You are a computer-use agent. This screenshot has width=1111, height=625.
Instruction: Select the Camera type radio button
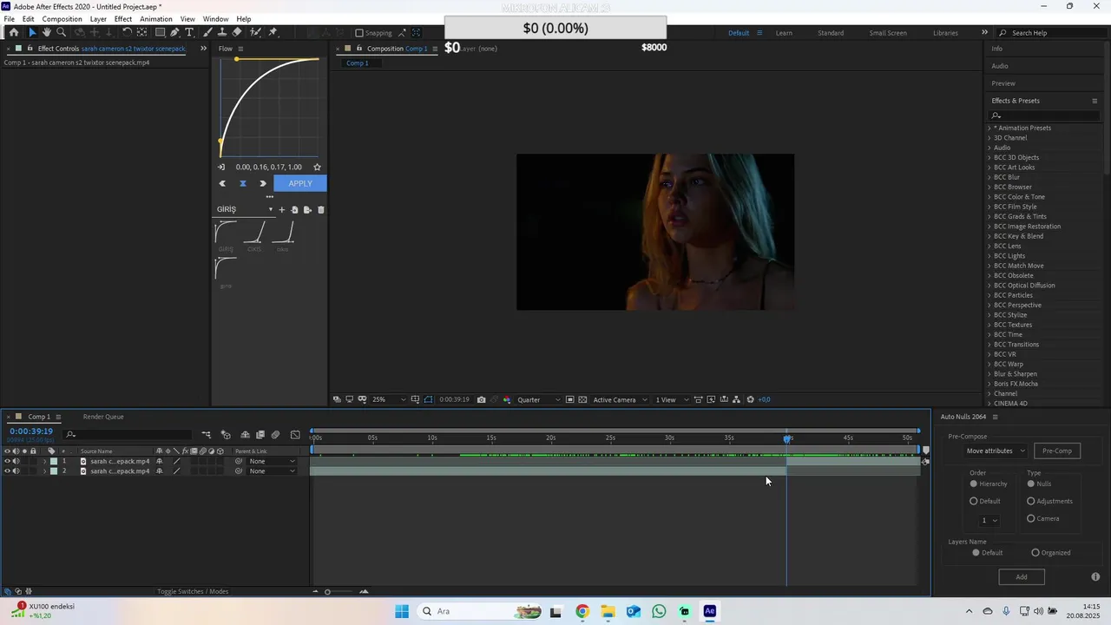pos(1031,518)
